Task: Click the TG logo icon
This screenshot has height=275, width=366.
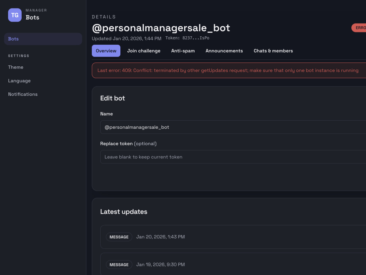Action: [x=15, y=15]
